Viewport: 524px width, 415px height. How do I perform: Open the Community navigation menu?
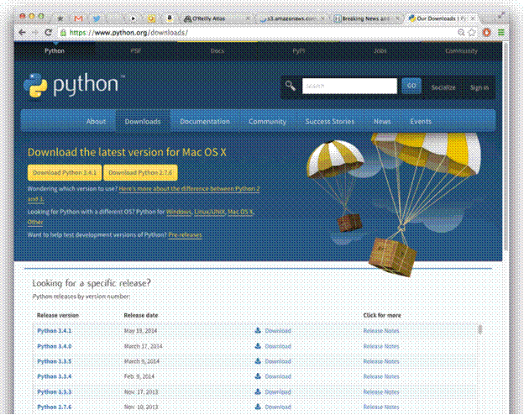pyautogui.click(x=267, y=121)
